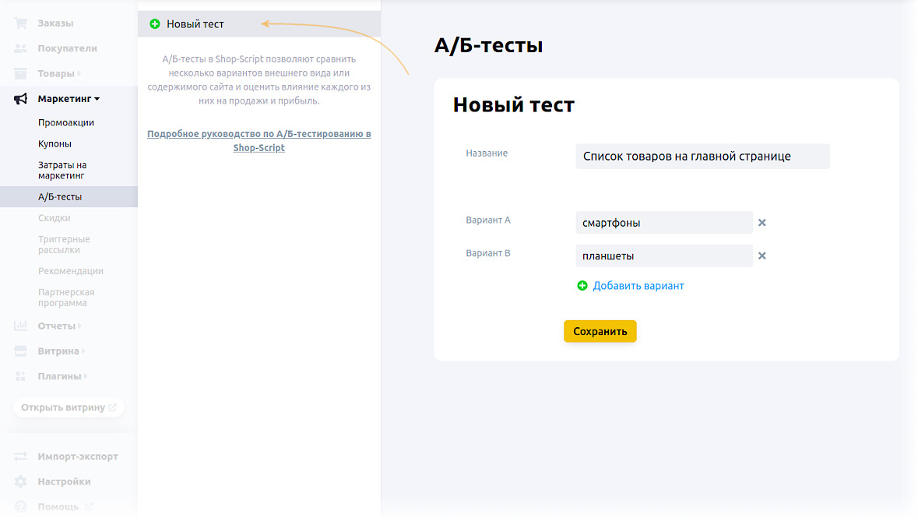Click the green plus icon beside Новый тест
The image size is (918, 522).
[x=155, y=24]
